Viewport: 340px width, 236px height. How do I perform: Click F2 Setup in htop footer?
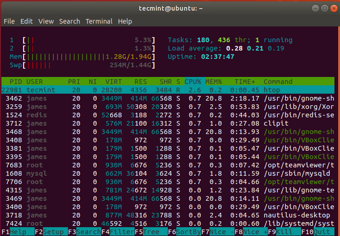(x=51, y=232)
